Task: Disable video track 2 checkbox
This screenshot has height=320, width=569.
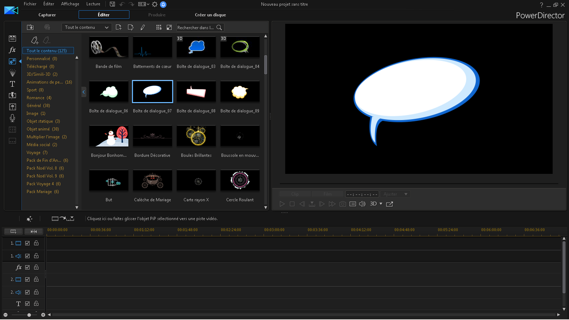Action: pos(27,279)
